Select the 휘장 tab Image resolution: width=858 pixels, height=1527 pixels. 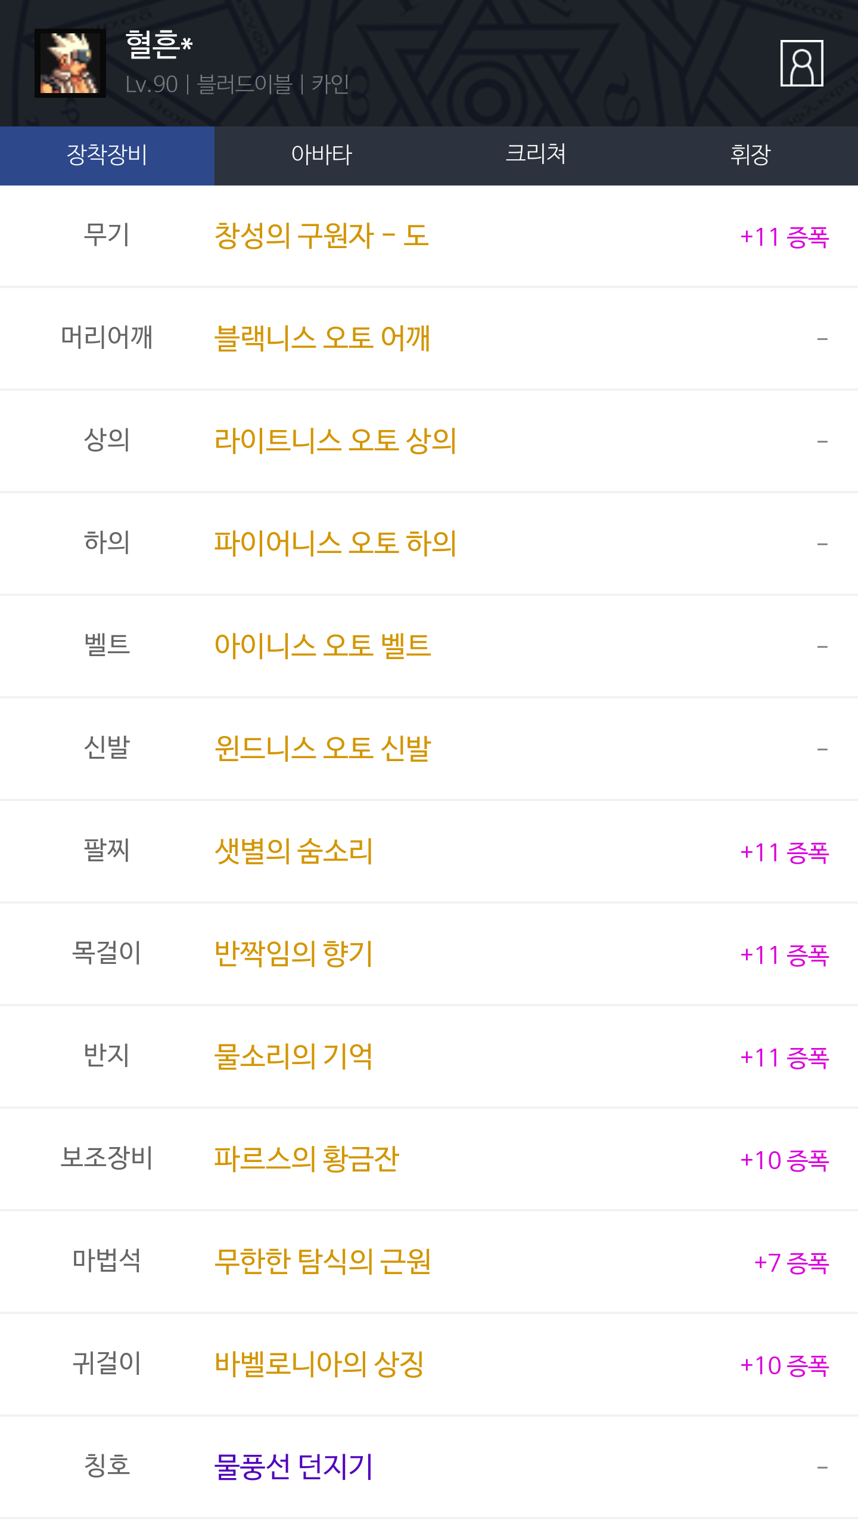pos(750,155)
